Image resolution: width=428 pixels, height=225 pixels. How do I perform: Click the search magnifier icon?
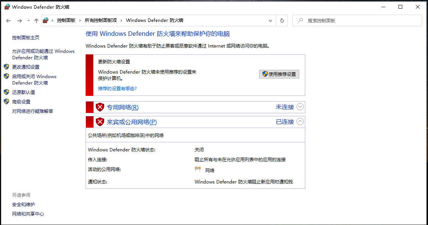[x=300, y=20]
